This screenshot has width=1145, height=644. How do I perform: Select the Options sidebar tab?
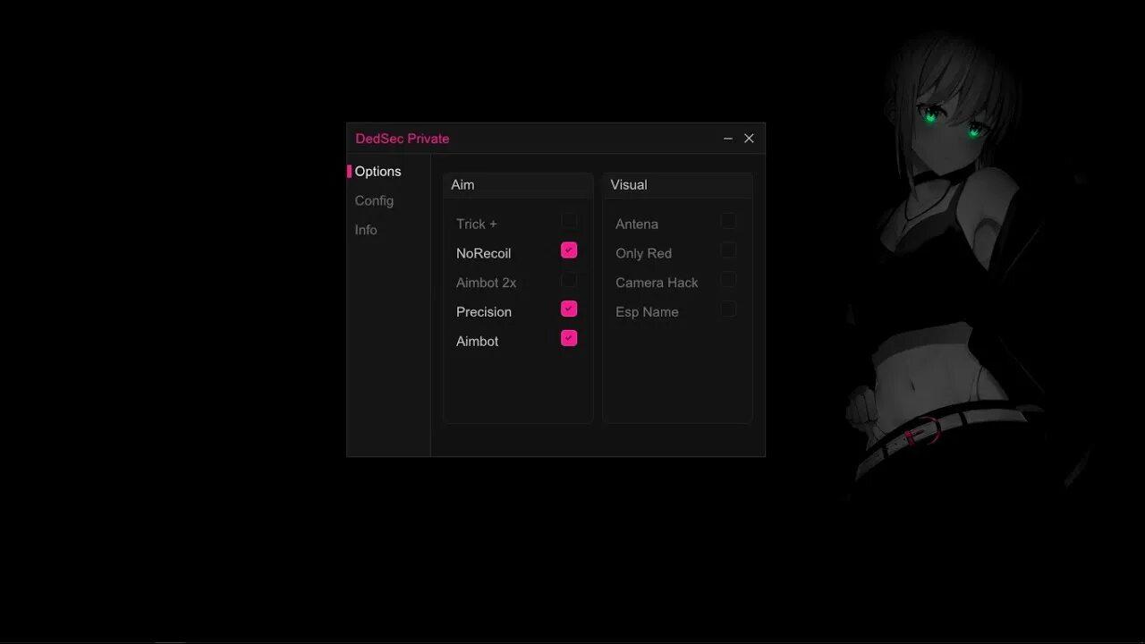(377, 172)
